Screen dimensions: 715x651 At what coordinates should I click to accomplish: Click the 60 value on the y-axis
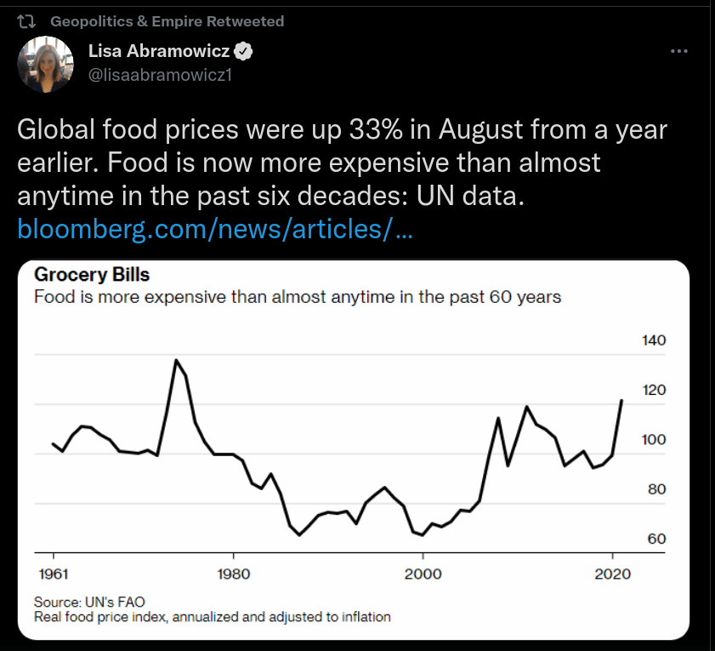(655, 539)
